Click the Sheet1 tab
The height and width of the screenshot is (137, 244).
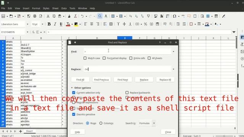tap(29, 131)
